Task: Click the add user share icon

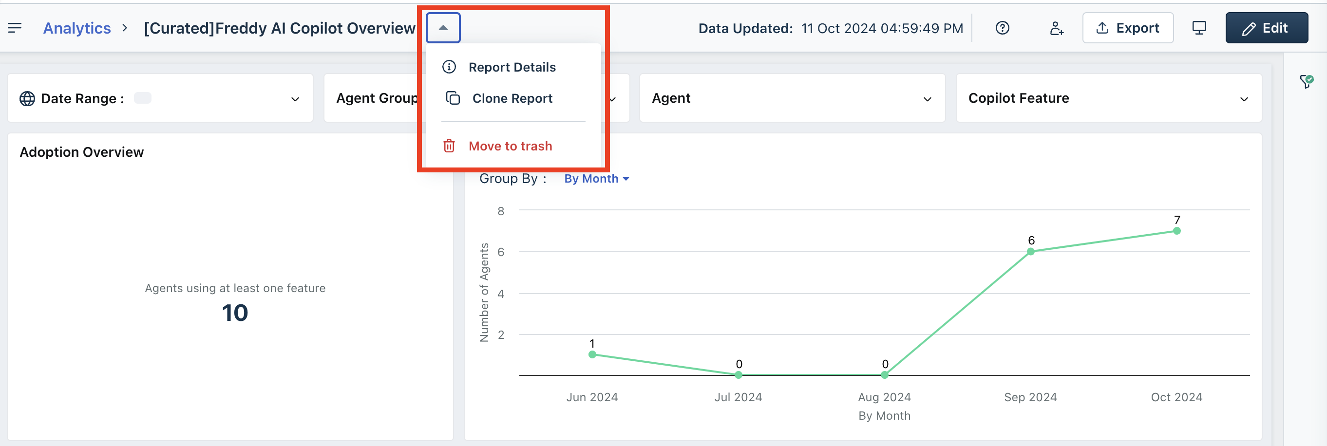Action: tap(1056, 28)
